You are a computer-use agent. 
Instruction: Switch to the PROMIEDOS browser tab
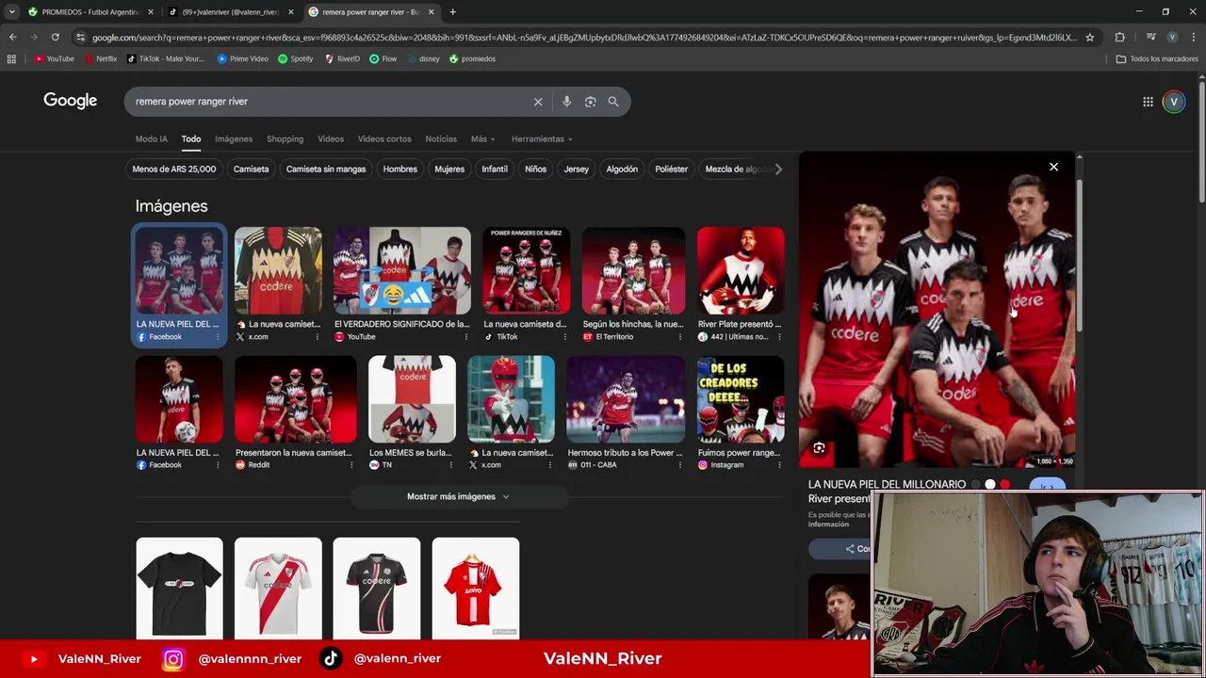click(x=90, y=12)
